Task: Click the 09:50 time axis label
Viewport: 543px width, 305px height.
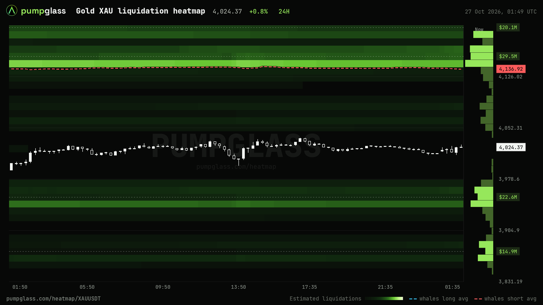Action: 163,287
